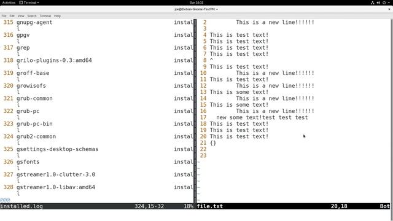Click "This is test text!" on line 20

point(239,136)
